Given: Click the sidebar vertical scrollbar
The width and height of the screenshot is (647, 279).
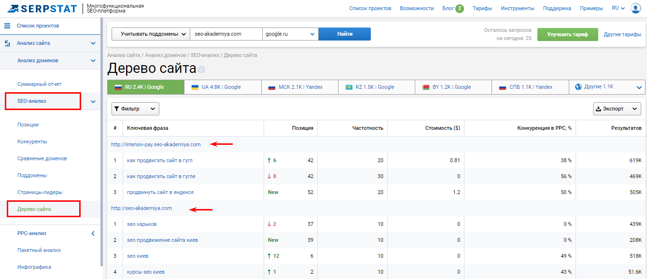Looking at the screenshot, I should 101,142.
